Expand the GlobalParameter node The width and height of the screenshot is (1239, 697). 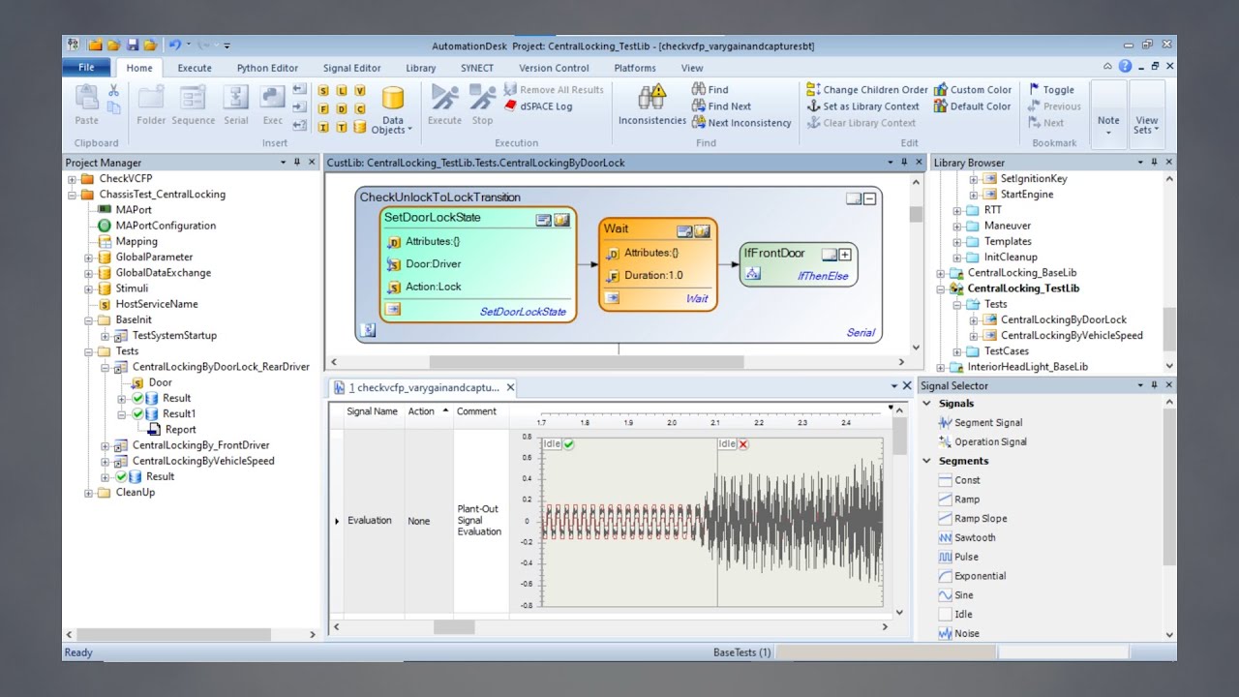pos(89,258)
